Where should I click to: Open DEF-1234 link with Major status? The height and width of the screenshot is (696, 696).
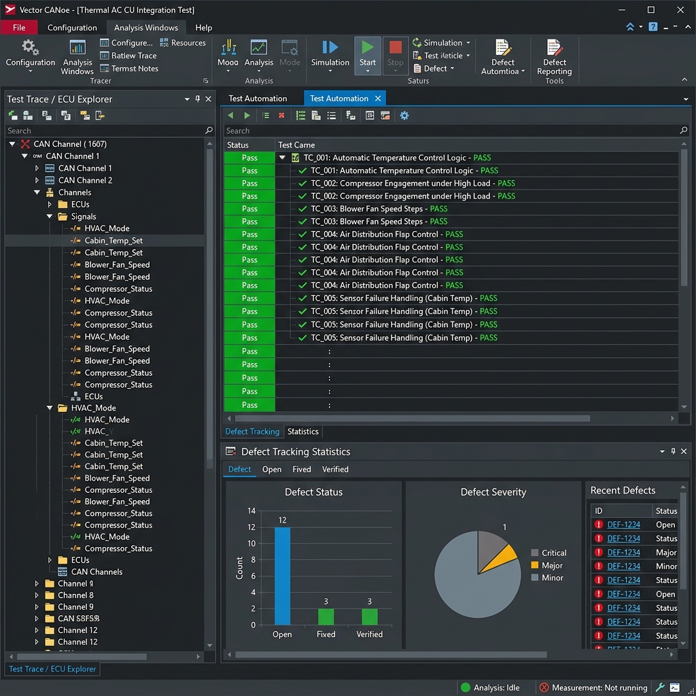pos(623,552)
